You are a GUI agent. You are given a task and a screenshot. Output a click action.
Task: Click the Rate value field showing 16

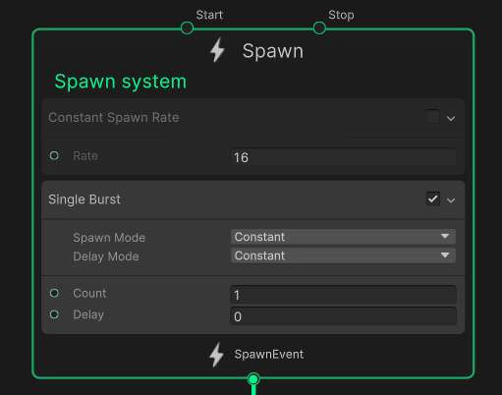pyautogui.click(x=343, y=157)
